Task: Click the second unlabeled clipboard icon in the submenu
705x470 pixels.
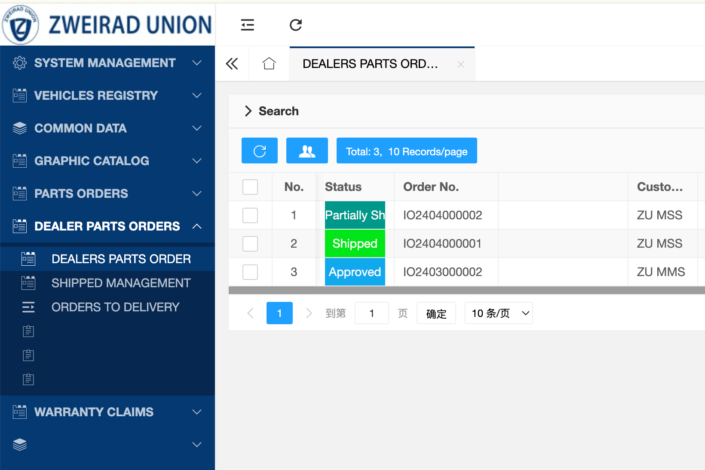Action: click(x=28, y=355)
